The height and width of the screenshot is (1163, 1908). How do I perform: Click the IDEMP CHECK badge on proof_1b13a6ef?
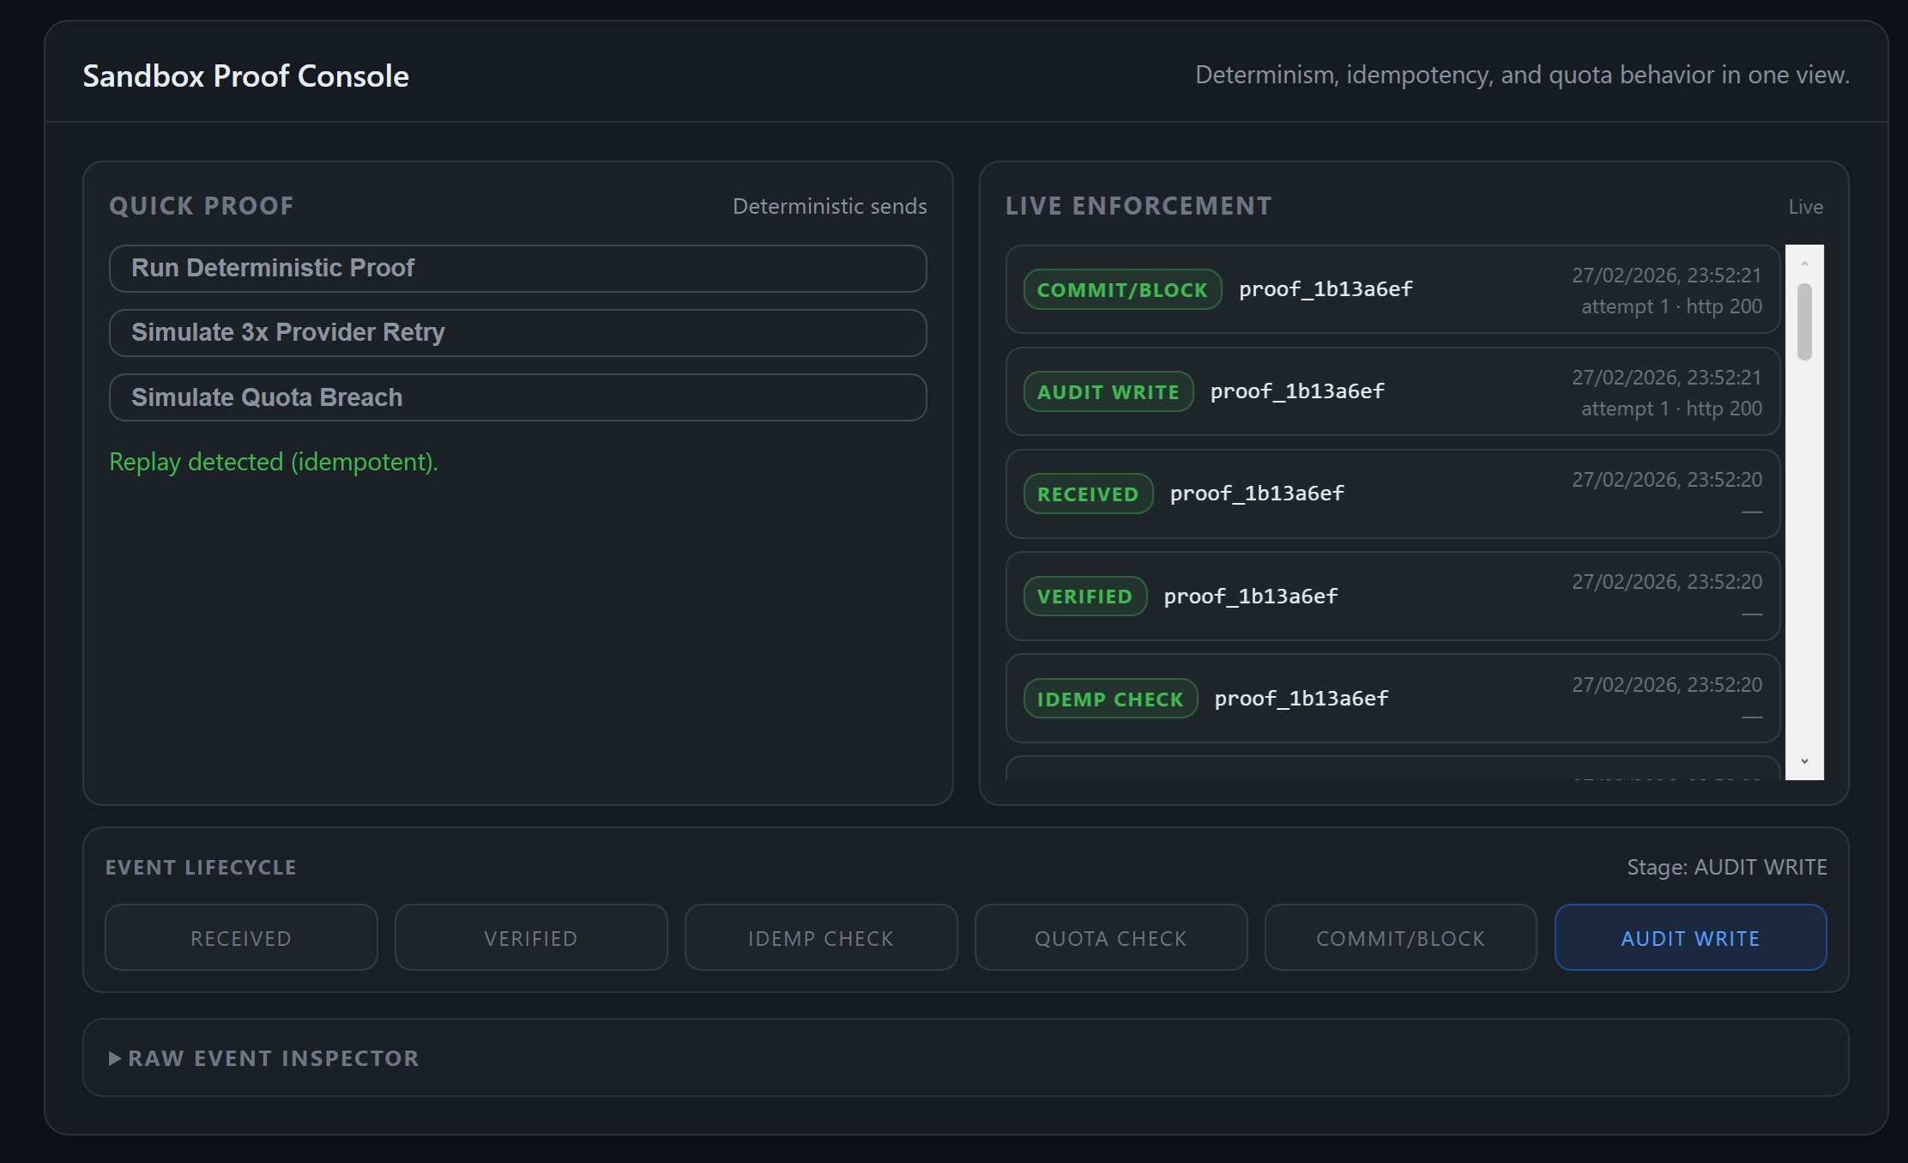click(1109, 698)
